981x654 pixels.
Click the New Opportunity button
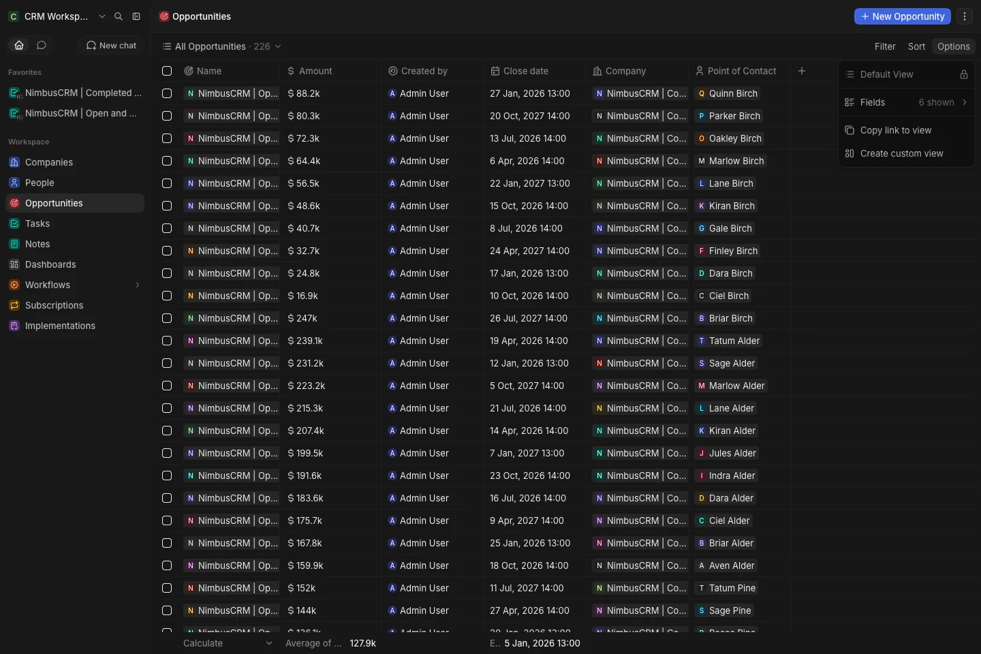coord(902,16)
